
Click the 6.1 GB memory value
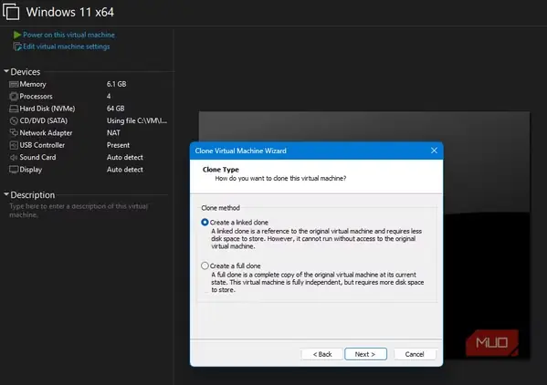(117, 84)
